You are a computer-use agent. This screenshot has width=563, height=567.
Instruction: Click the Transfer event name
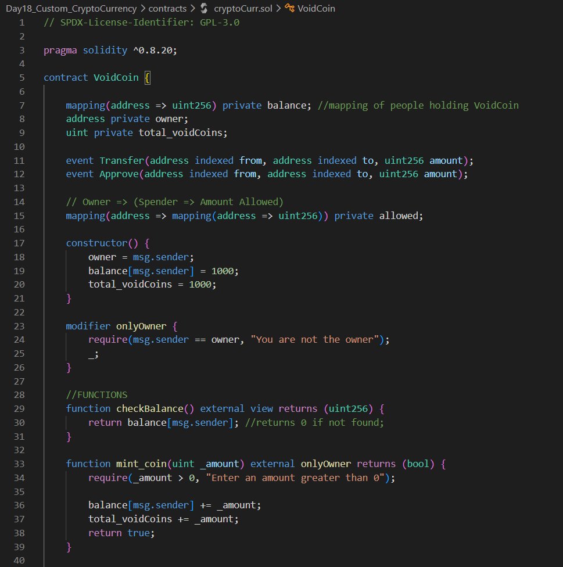[122, 160]
